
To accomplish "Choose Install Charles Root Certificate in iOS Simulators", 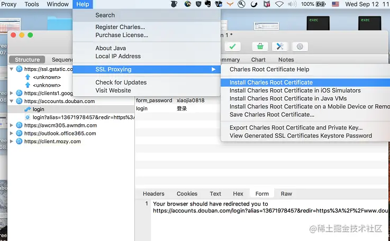I will 305,90.
